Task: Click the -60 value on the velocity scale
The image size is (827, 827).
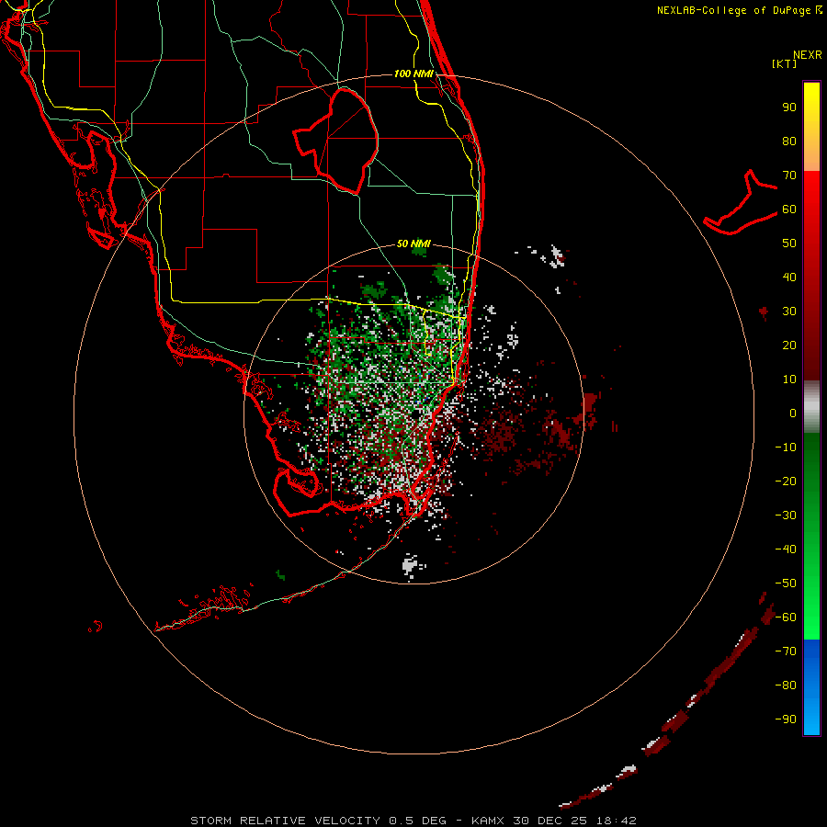Action: (786, 617)
